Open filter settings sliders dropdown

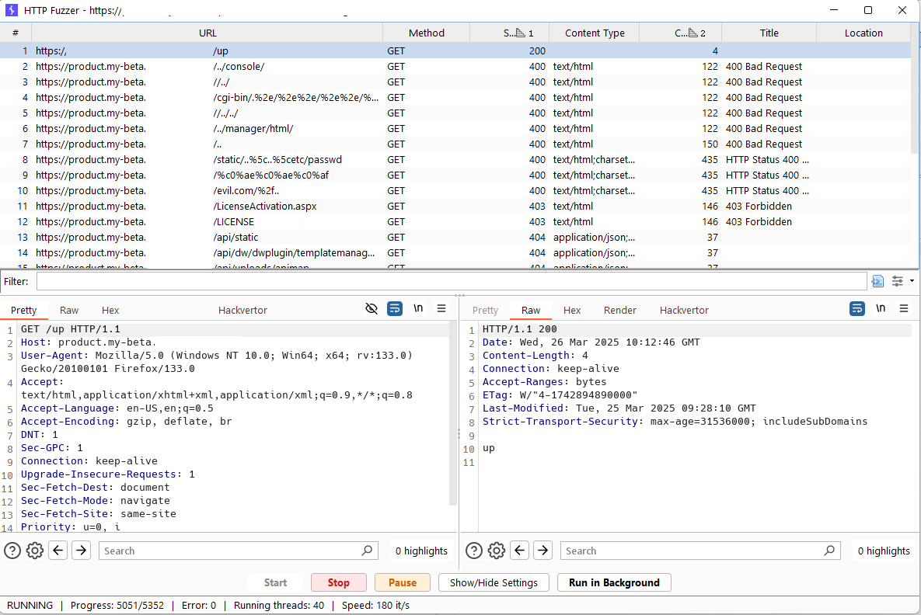coord(902,282)
